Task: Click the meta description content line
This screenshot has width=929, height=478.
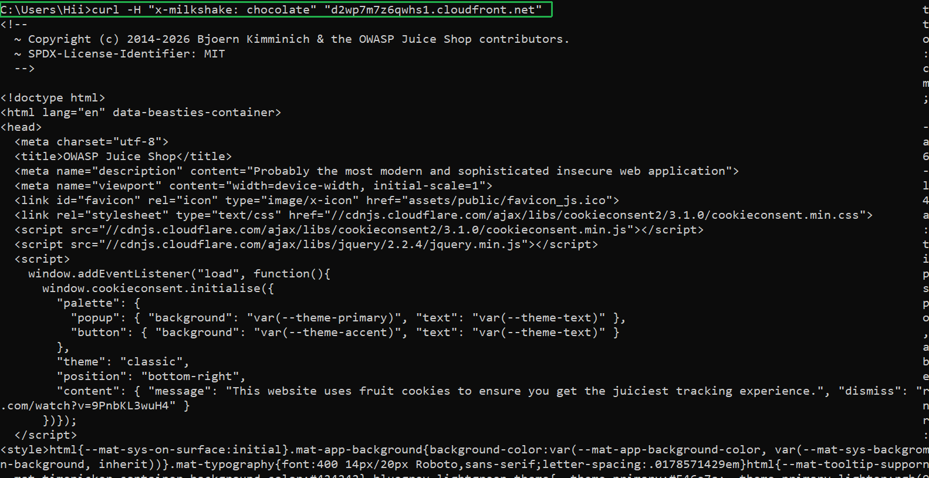Action: tap(377, 171)
